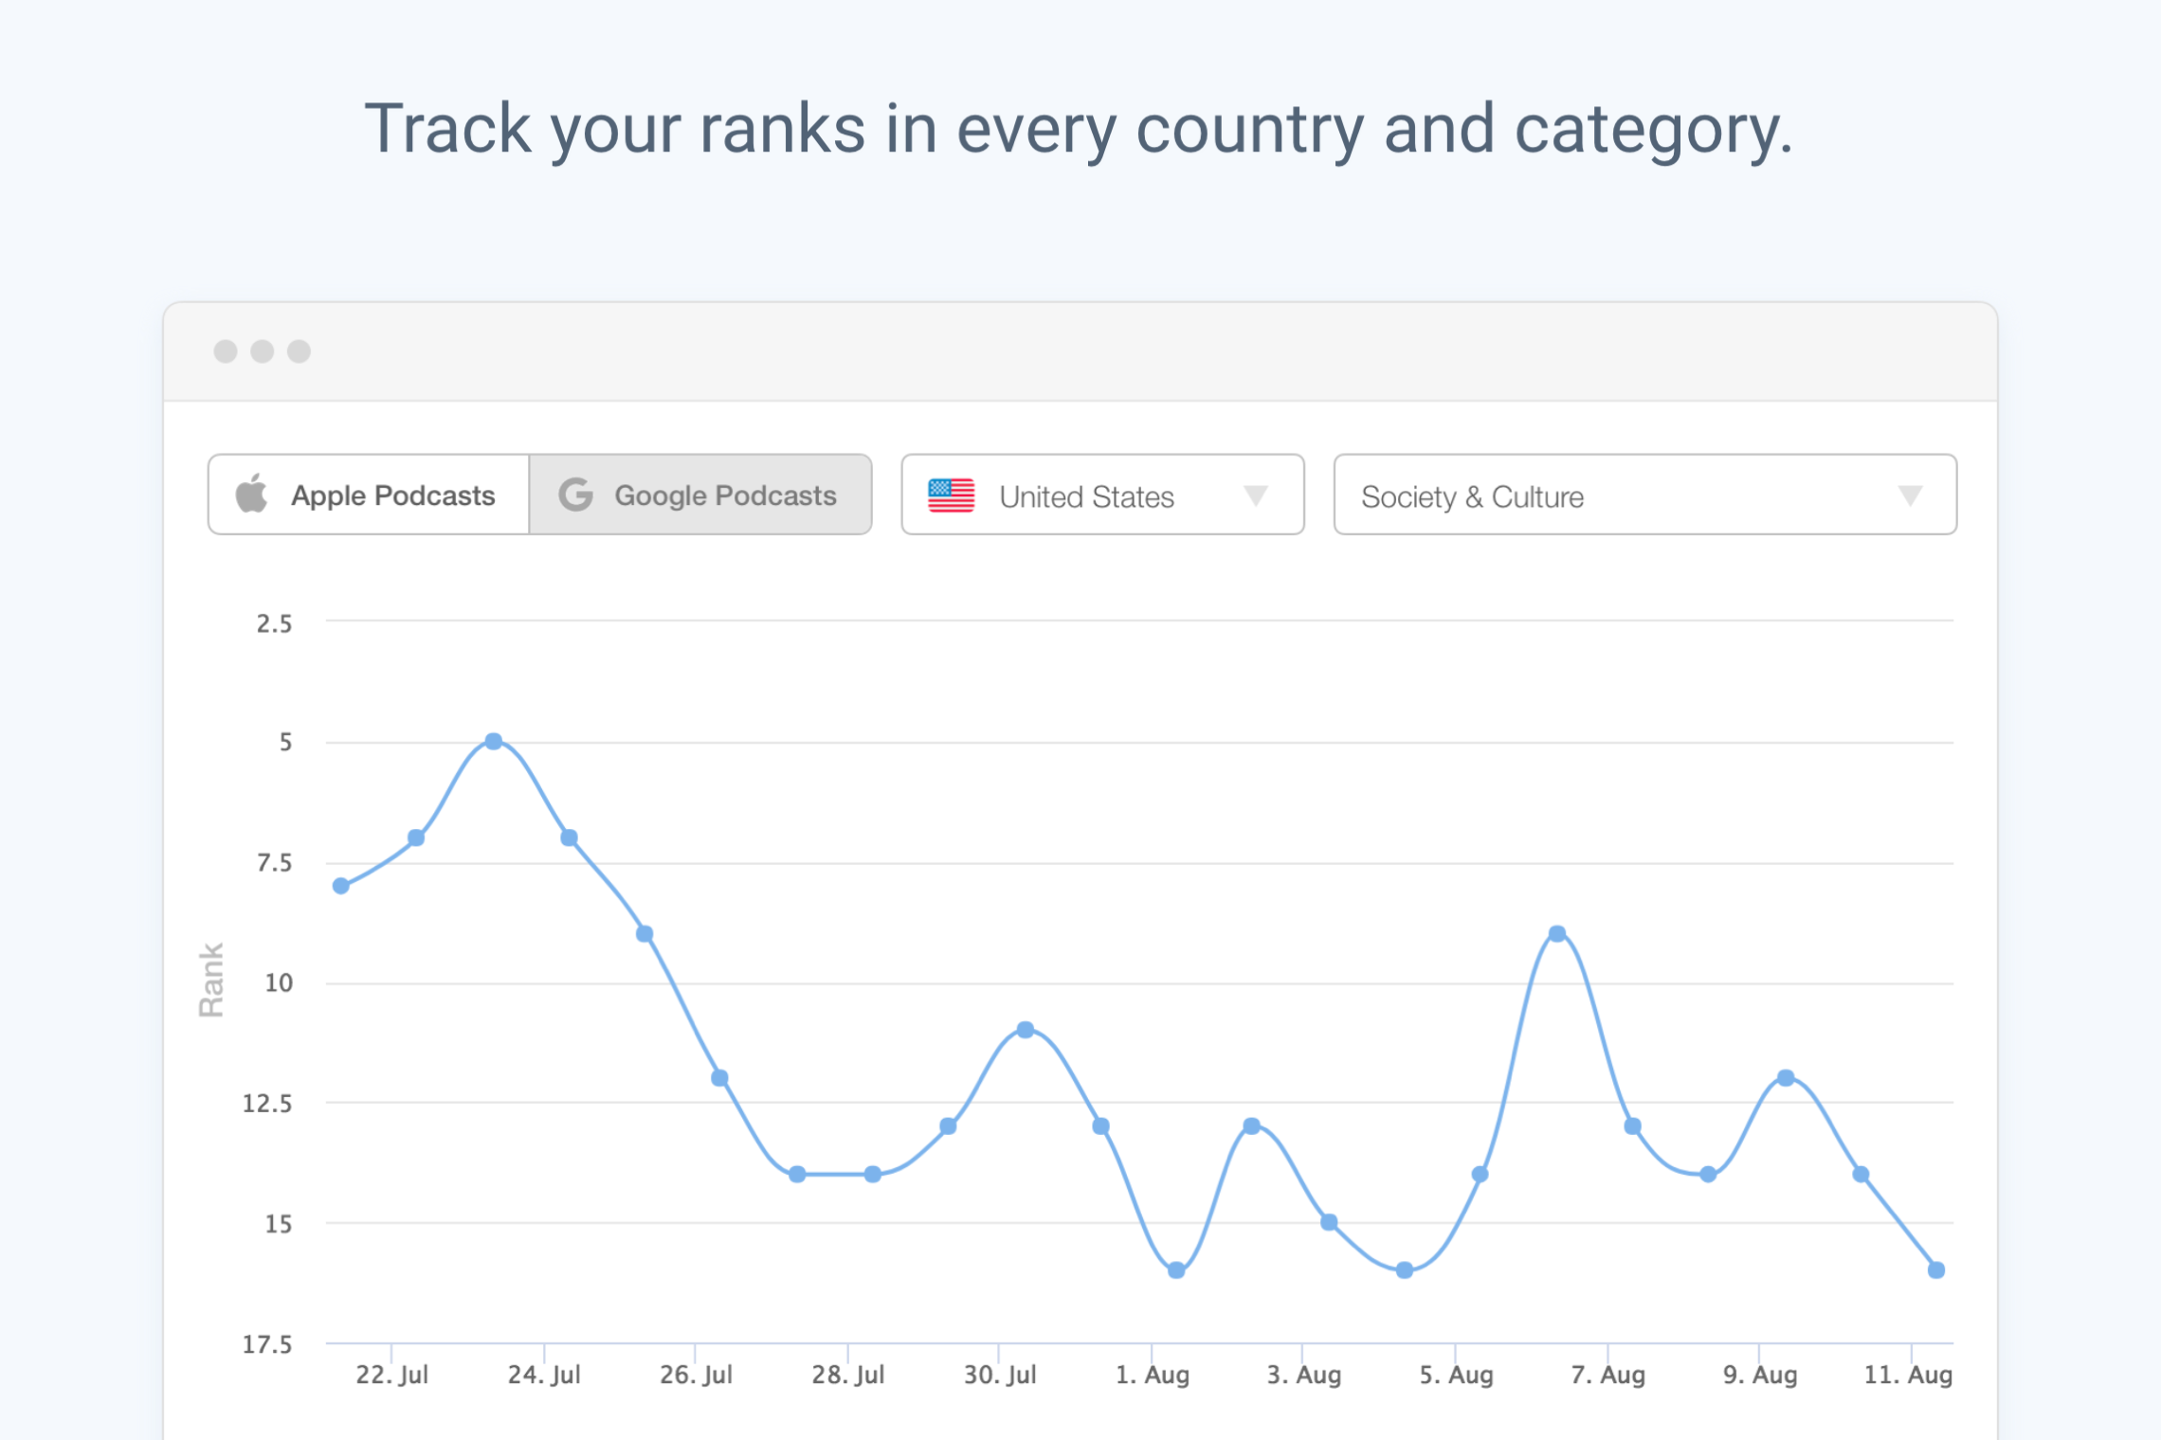Click the Rank axis title
This screenshot has width=2161, height=1440.
tap(210, 981)
